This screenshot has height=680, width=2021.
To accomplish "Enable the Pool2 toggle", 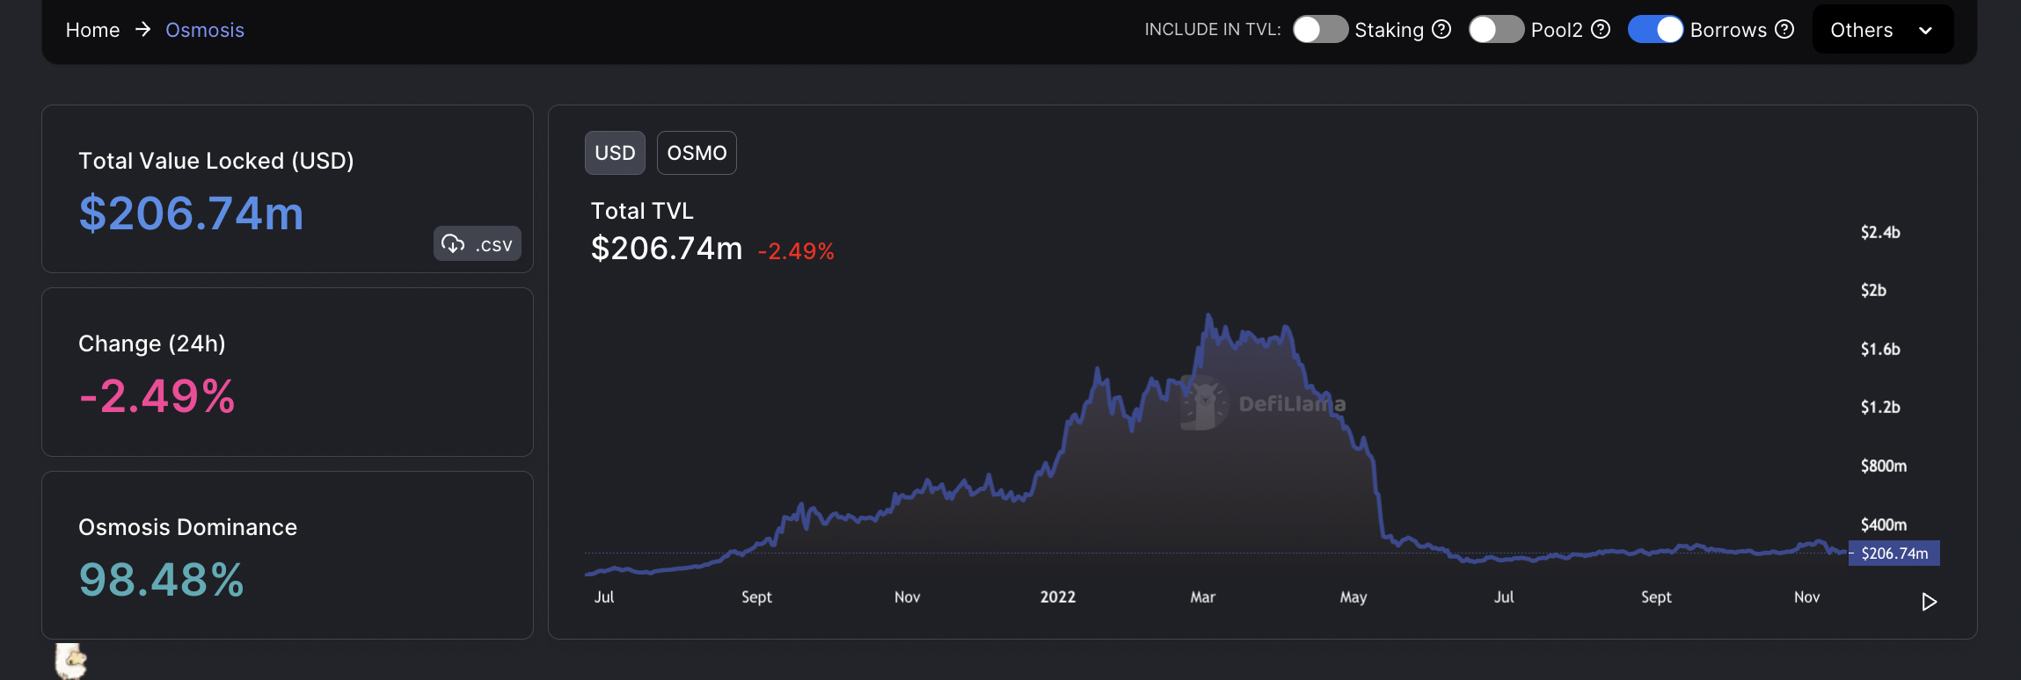I will tap(1496, 29).
